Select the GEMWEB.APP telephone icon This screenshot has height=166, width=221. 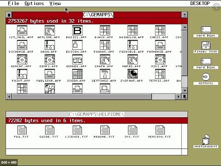77,59
